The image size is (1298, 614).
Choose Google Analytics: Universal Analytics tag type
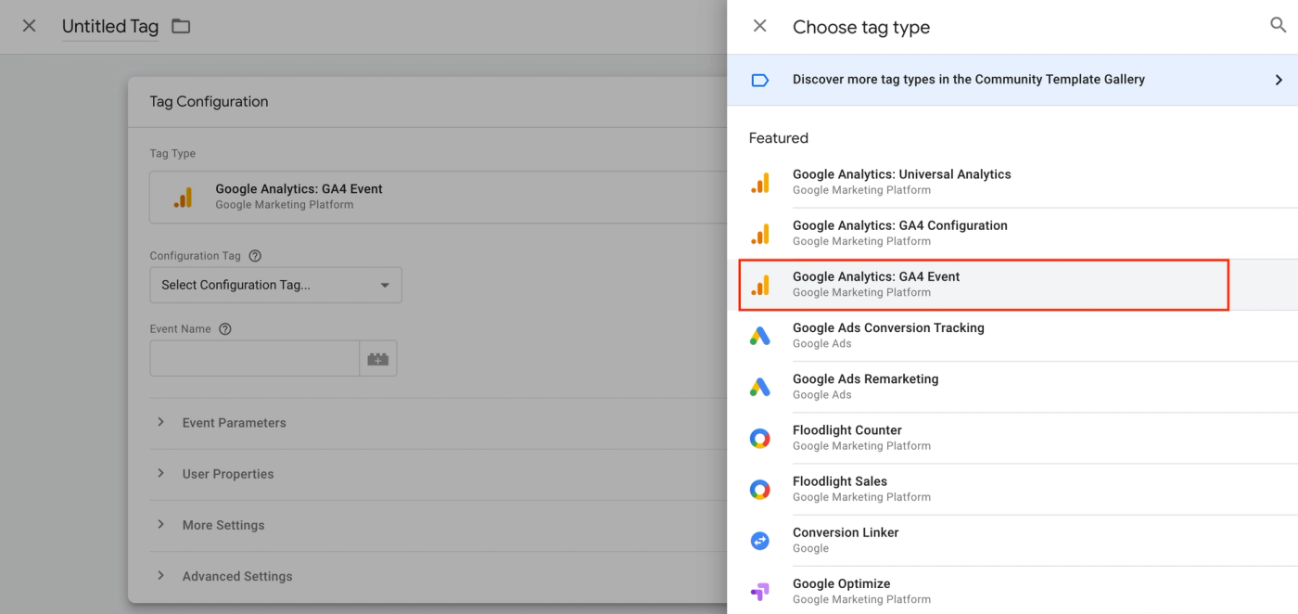coord(901,182)
